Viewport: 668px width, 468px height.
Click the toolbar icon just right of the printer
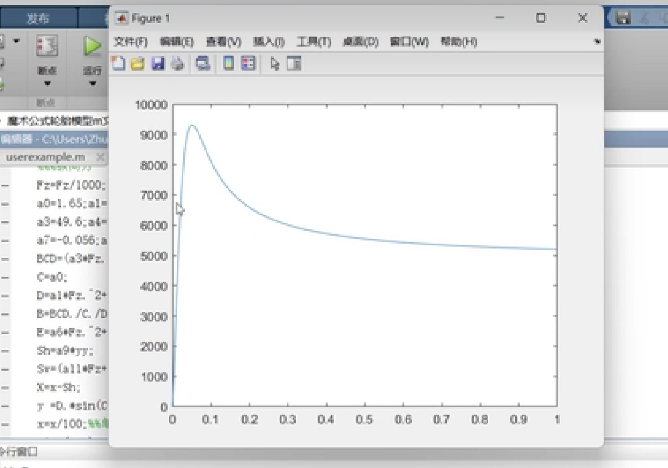pos(203,63)
